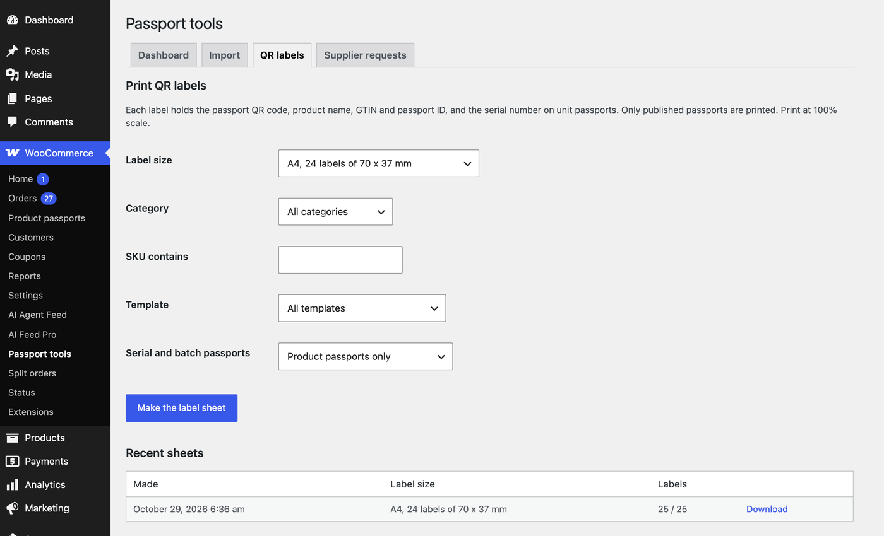Image resolution: width=884 pixels, height=536 pixels.
Task: Open WooCommerce Orders submenu item
Action: tap(22, 199)
